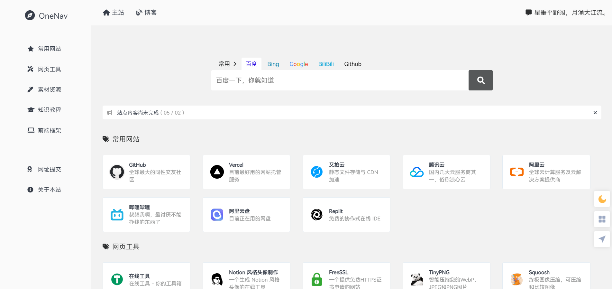Go to 前端框架 sidebar section
The width and height of the screenshot is (612, 289).
point(49,130)
